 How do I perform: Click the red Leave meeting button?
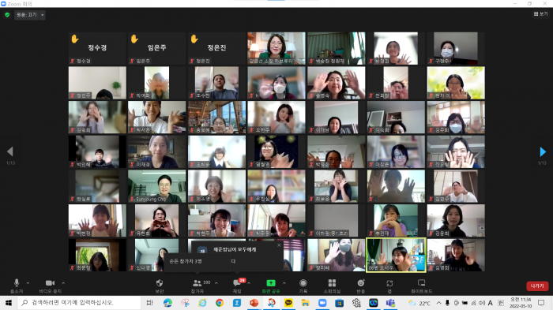pos(537,286)
